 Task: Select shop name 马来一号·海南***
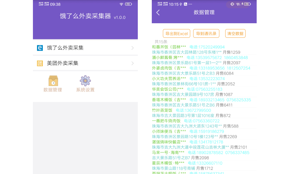coord(168,153)
